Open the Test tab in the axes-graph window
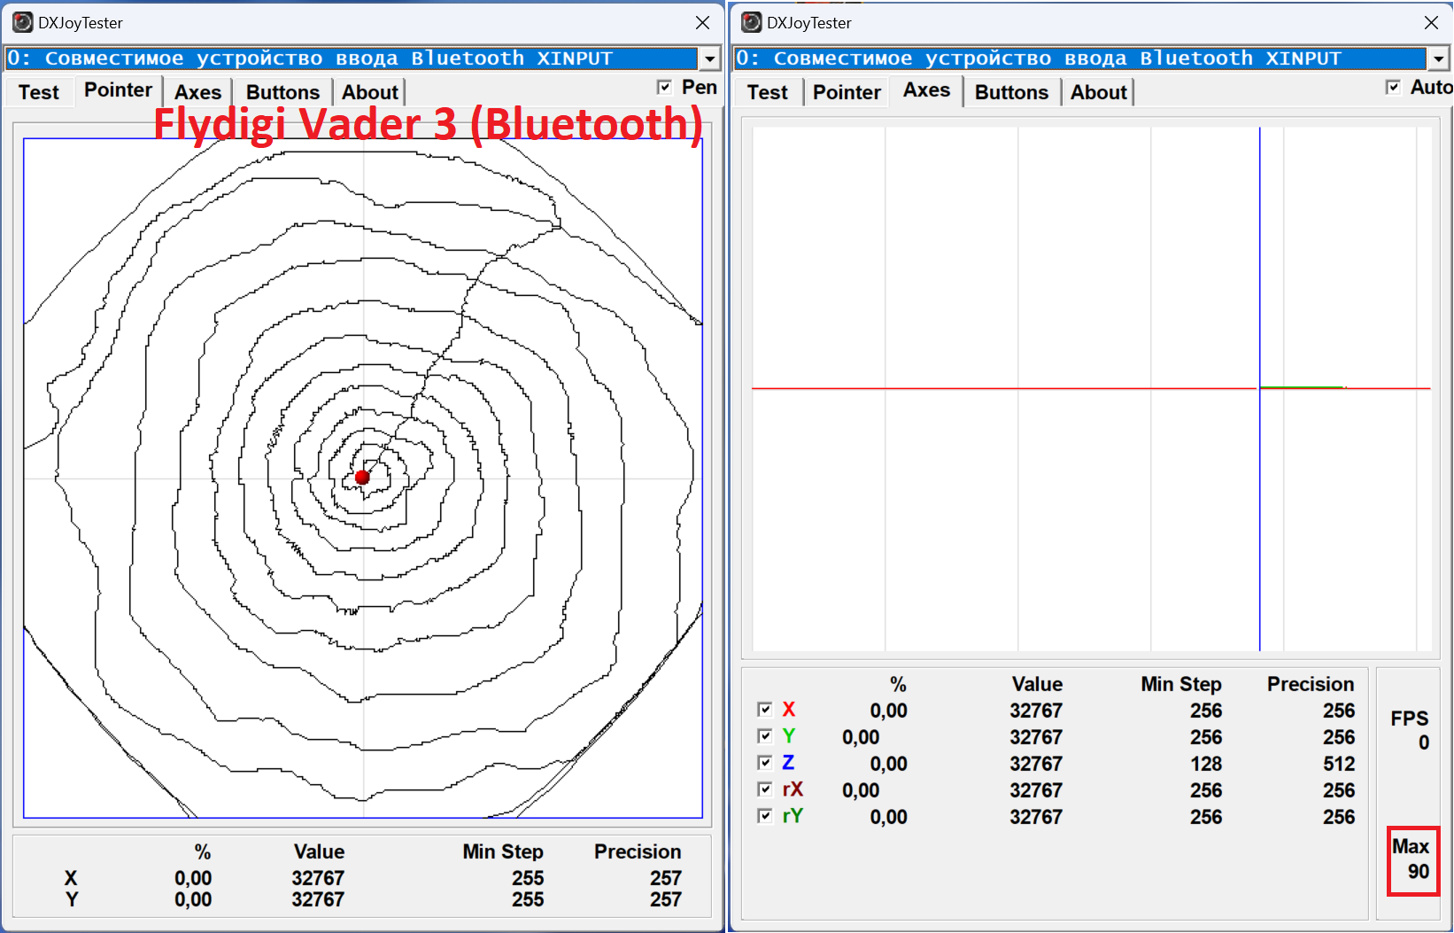Viewport: 1454px width, 933px height. (x=768, y=92)
